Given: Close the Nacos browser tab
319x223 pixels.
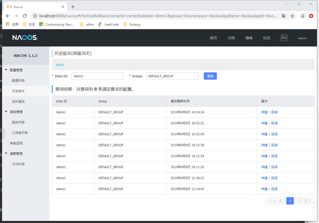Looking at the screenshot, I should [x=63, y=7].
